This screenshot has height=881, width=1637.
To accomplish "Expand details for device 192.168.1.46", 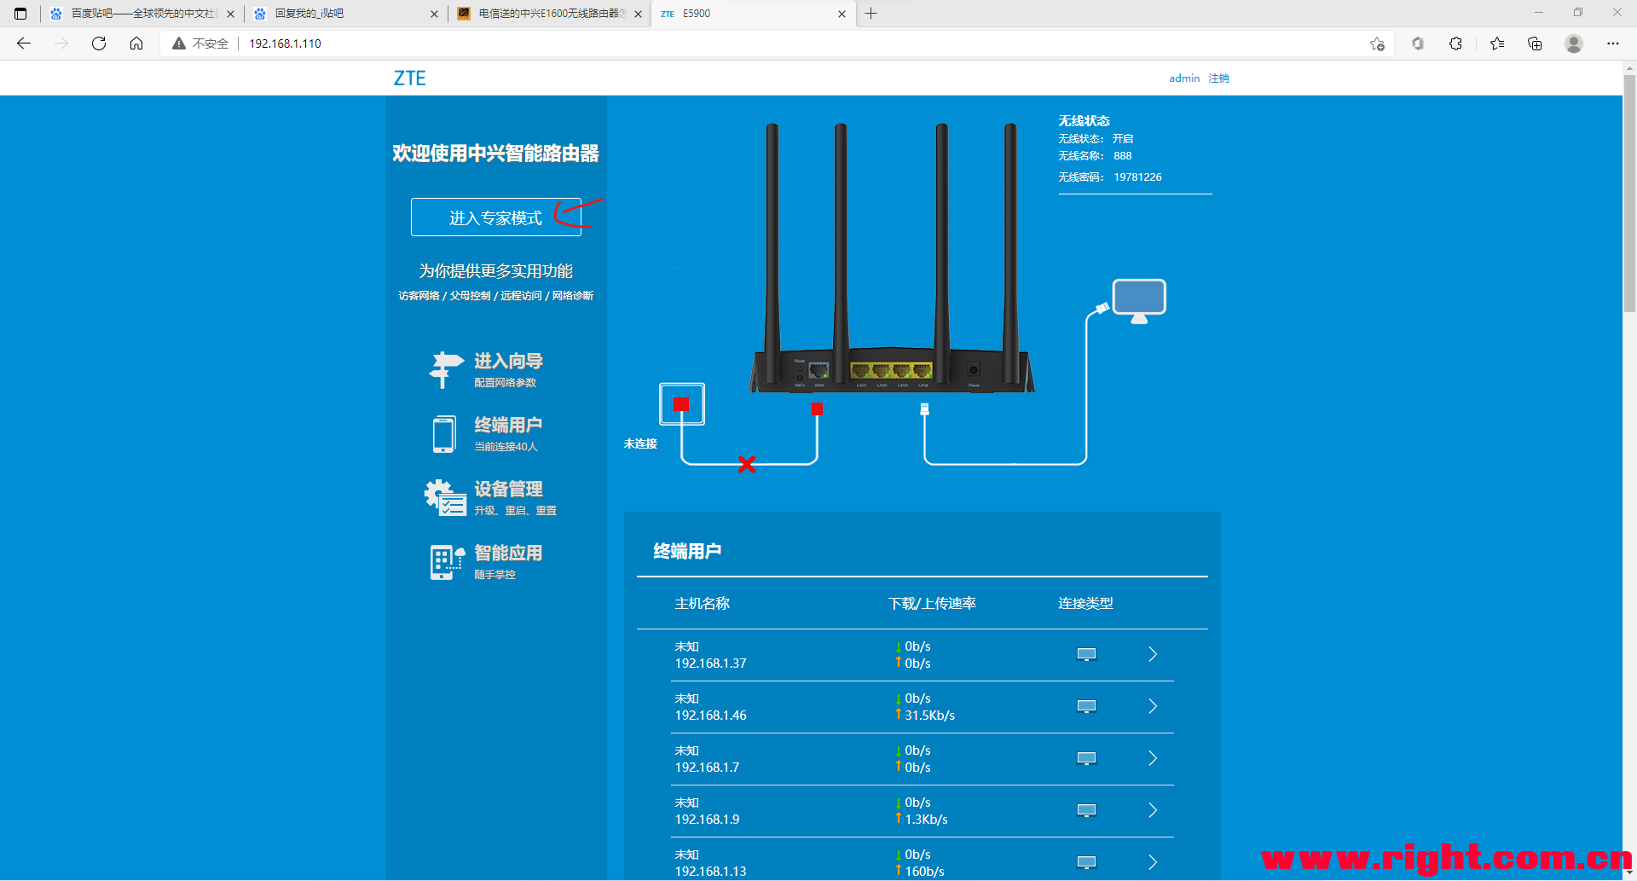I will click(1153, 706).
